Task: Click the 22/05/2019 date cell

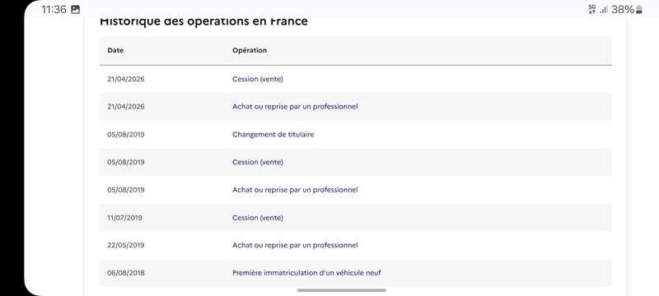Action: 126,245
